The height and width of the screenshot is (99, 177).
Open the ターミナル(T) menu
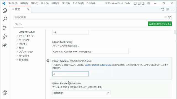pos(78,3)
